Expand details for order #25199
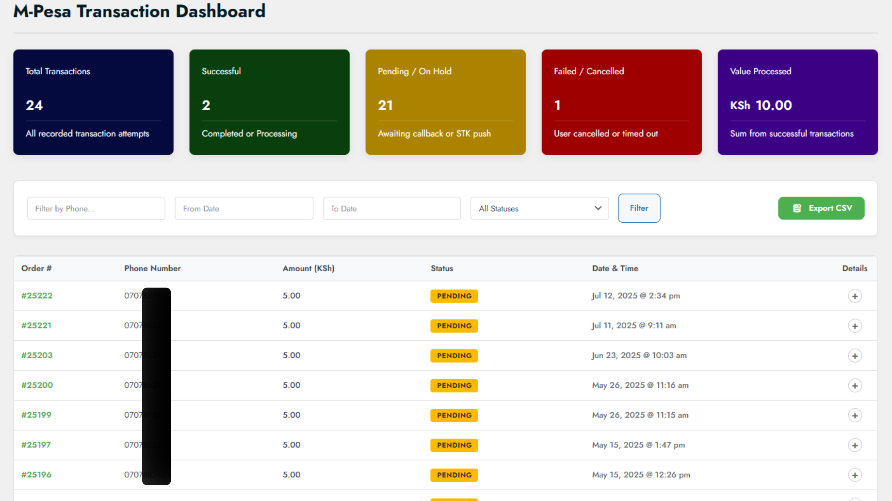The width and height of the screenshot is (892, 501). coord(855,415)
